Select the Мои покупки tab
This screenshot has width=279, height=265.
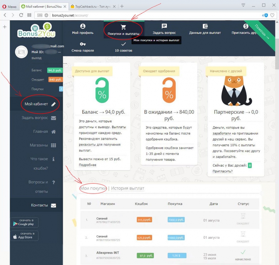click(x=93, y=188)
